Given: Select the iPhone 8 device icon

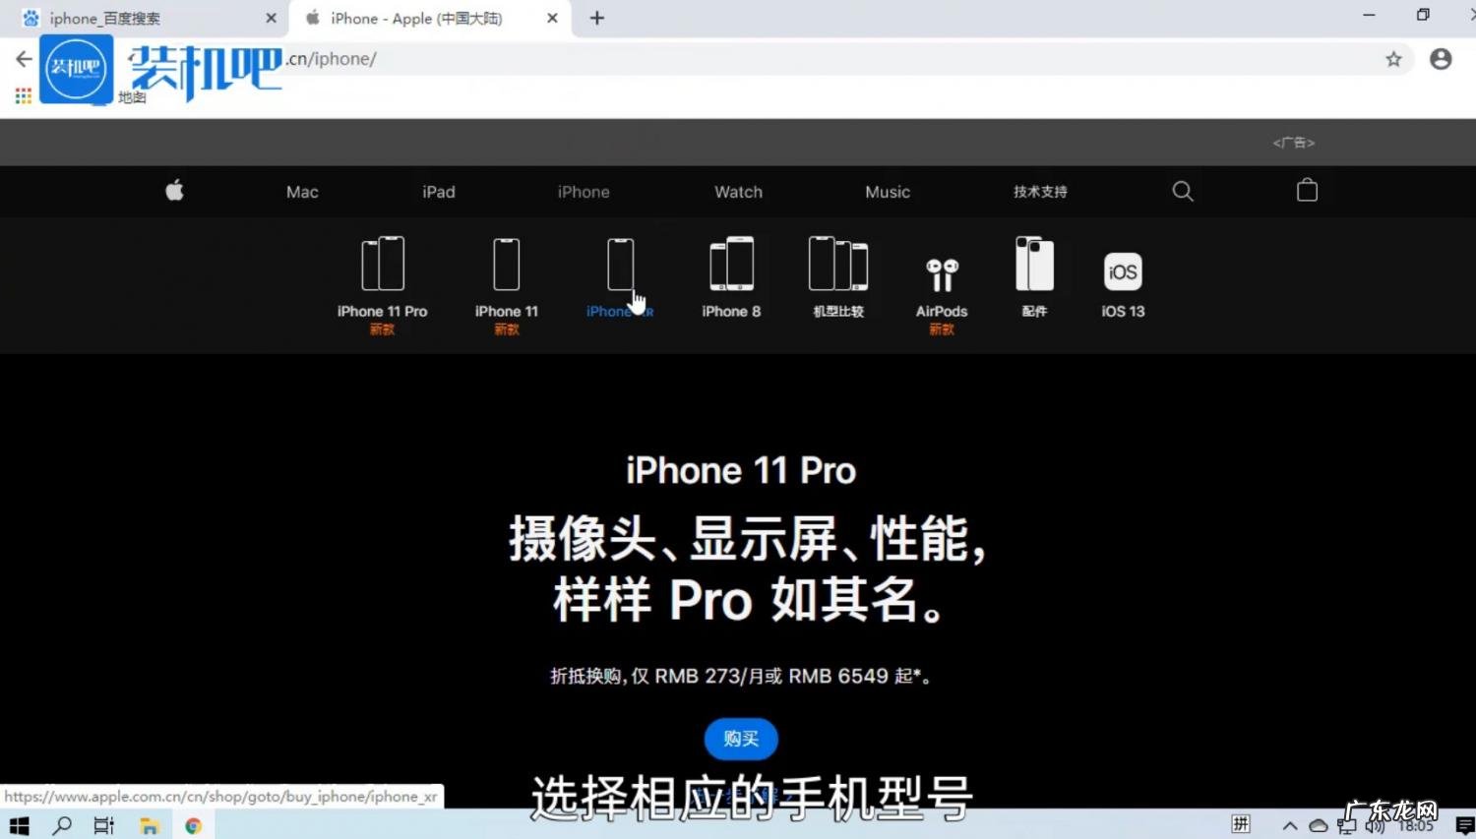Looking at the screenshot, I should pos(730,264).
